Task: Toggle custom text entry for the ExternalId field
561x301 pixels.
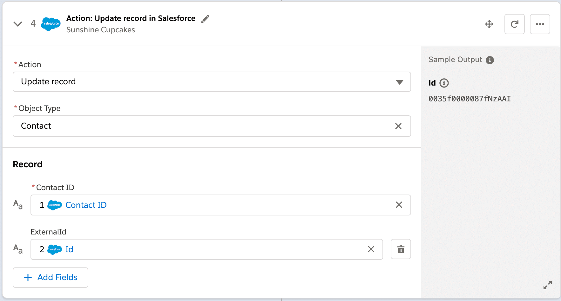Action: [x=18, y=249]
